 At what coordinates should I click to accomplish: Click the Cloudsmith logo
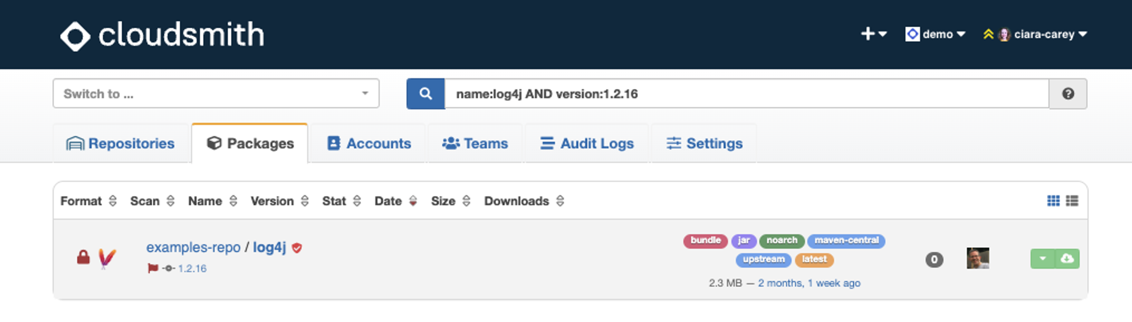pyautogui.click(x=162, y=35)
